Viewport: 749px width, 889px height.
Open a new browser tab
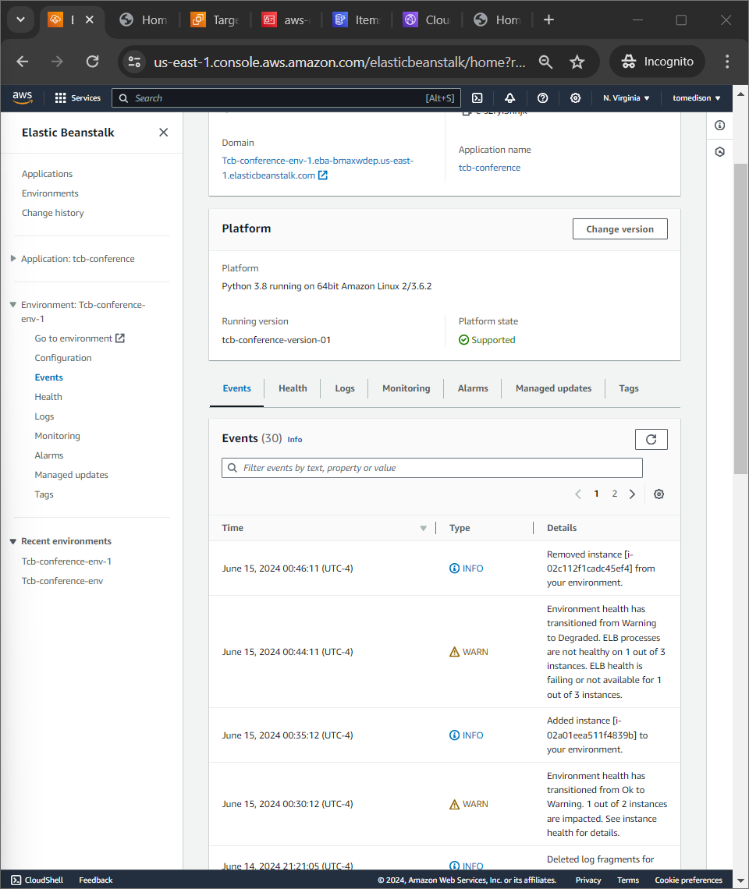tap(548, 19)
